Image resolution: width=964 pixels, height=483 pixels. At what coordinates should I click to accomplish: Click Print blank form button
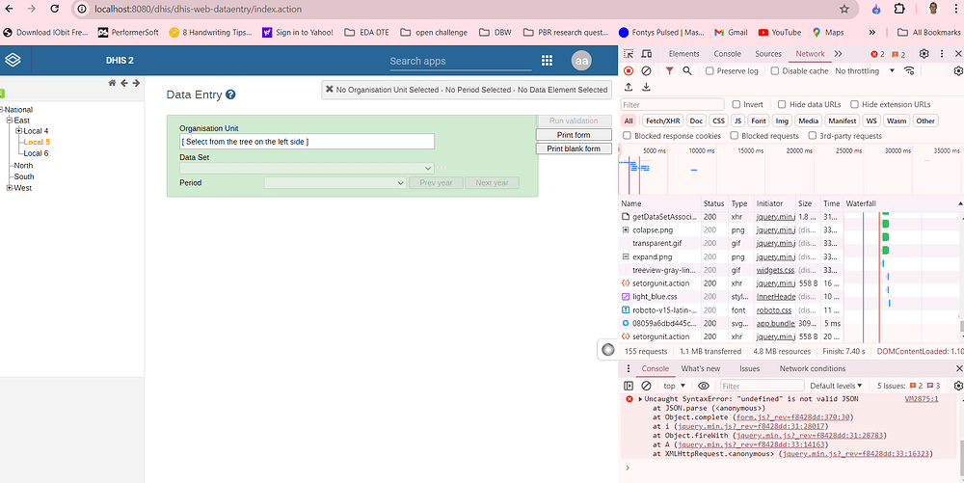574,148
